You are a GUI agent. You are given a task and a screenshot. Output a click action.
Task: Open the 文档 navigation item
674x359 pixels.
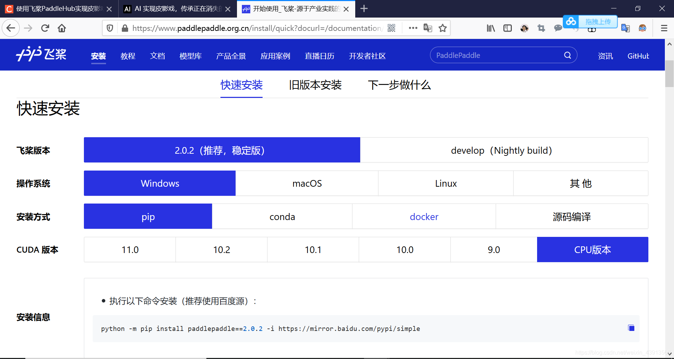(x=157, y=56)
